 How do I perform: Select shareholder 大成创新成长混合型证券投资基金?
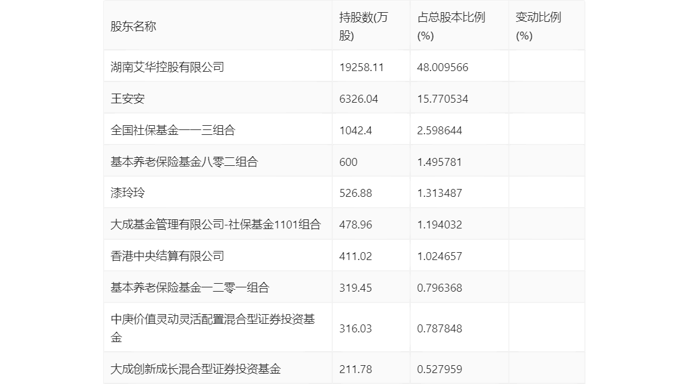[196, 369]
